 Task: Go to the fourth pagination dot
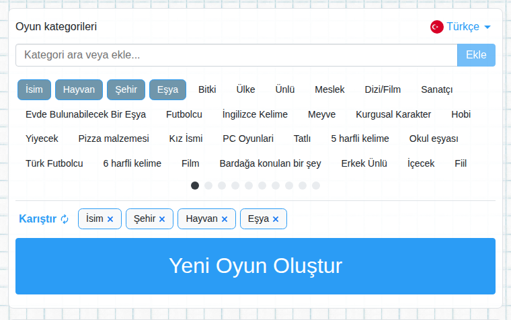235,186
